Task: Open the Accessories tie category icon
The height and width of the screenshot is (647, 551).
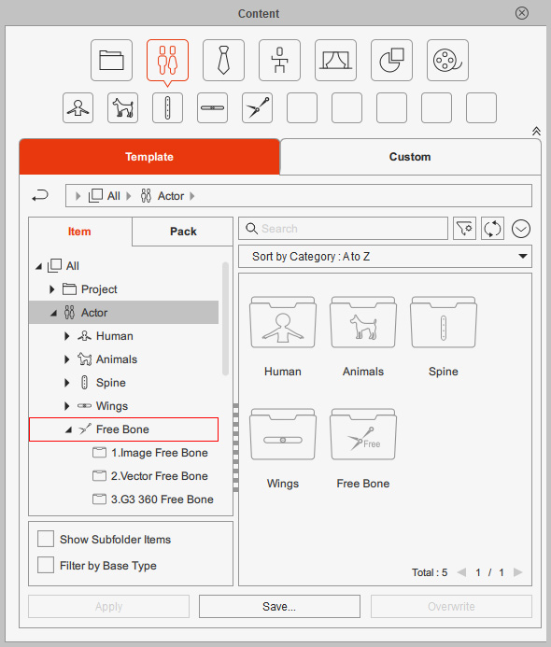Action: 223,61
